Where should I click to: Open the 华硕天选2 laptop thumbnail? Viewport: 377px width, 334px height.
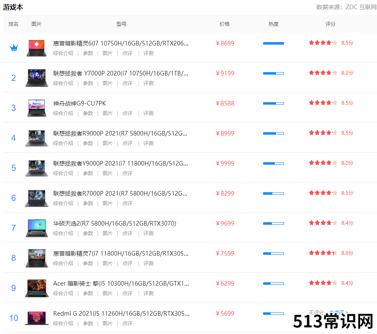point(37,228)
